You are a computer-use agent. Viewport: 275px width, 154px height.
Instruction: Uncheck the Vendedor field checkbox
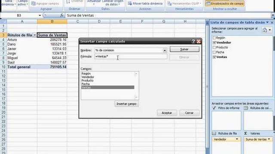tap(214, 43)
